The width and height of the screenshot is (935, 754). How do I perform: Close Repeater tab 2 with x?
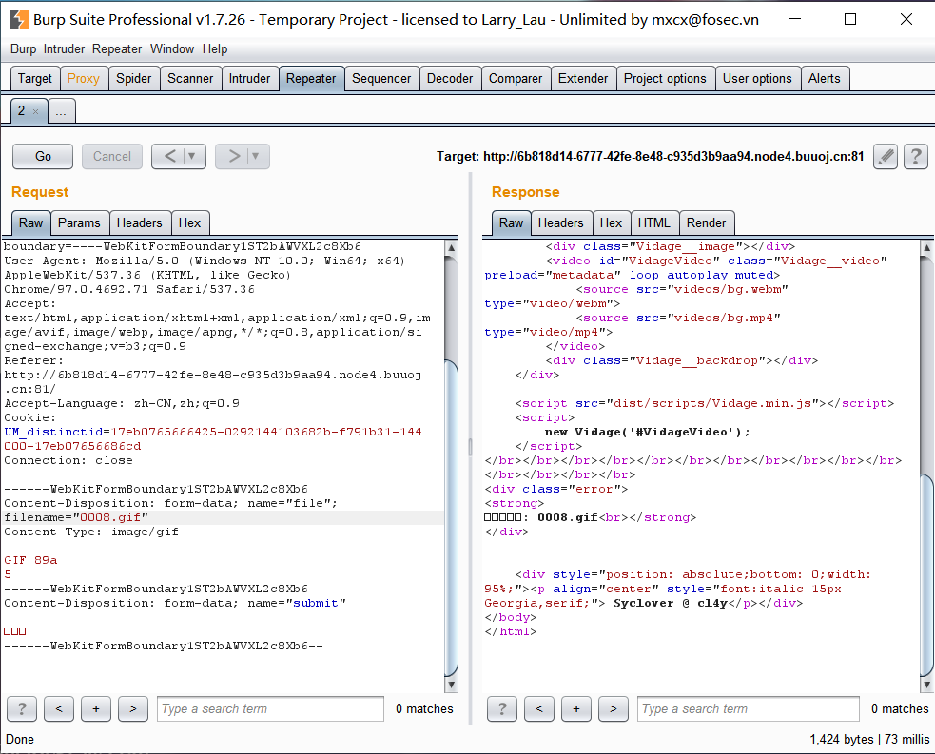coord(36,111)
